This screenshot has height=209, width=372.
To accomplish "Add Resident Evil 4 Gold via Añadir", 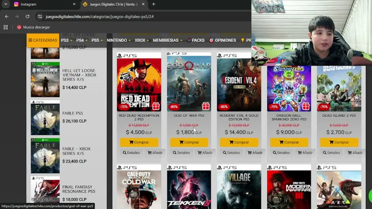I will pyautogui.click(x=255, y=153).
